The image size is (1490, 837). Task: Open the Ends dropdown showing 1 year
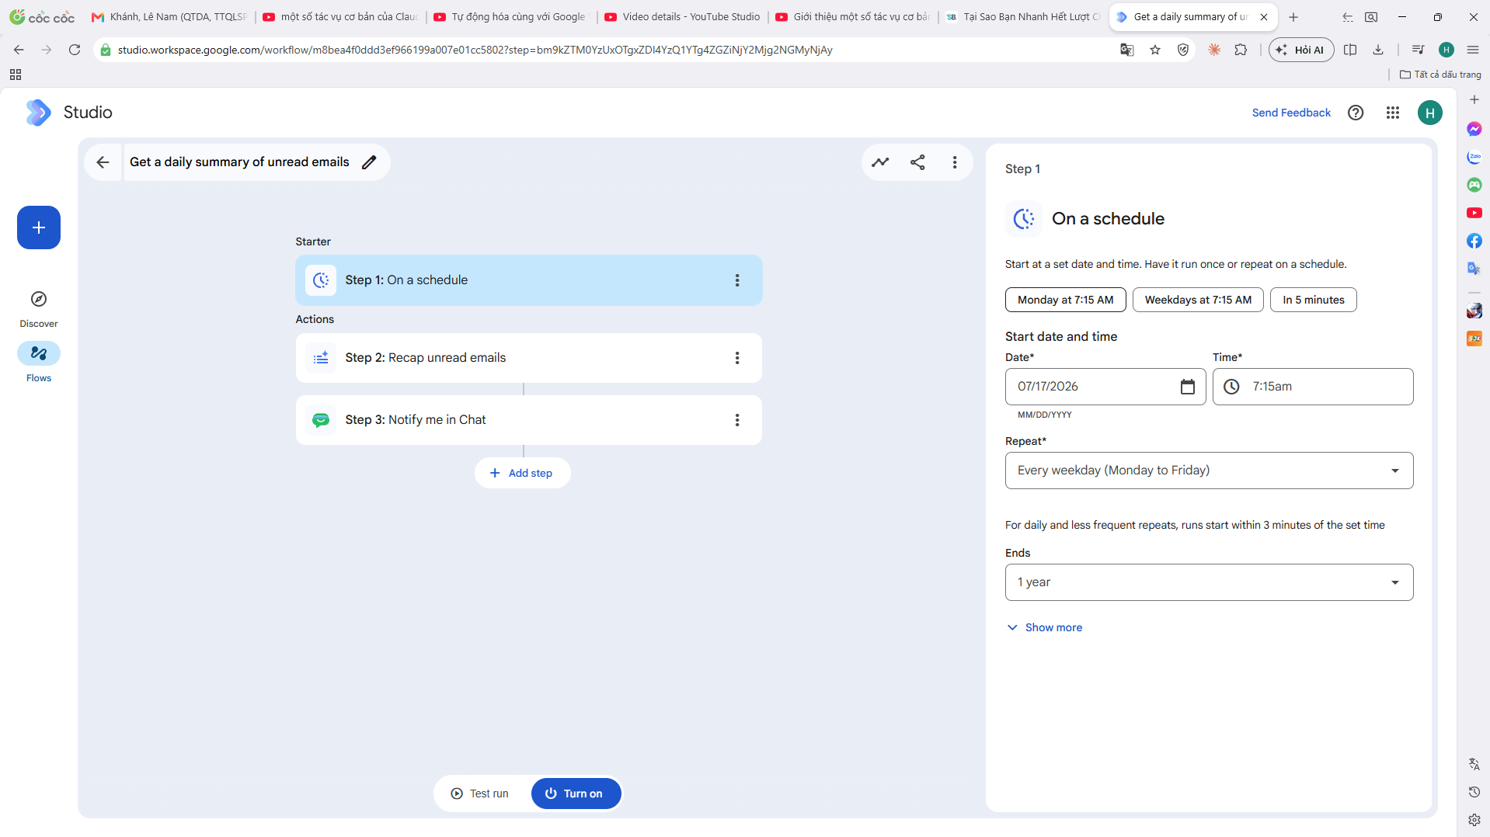(x=1209, y=582)
